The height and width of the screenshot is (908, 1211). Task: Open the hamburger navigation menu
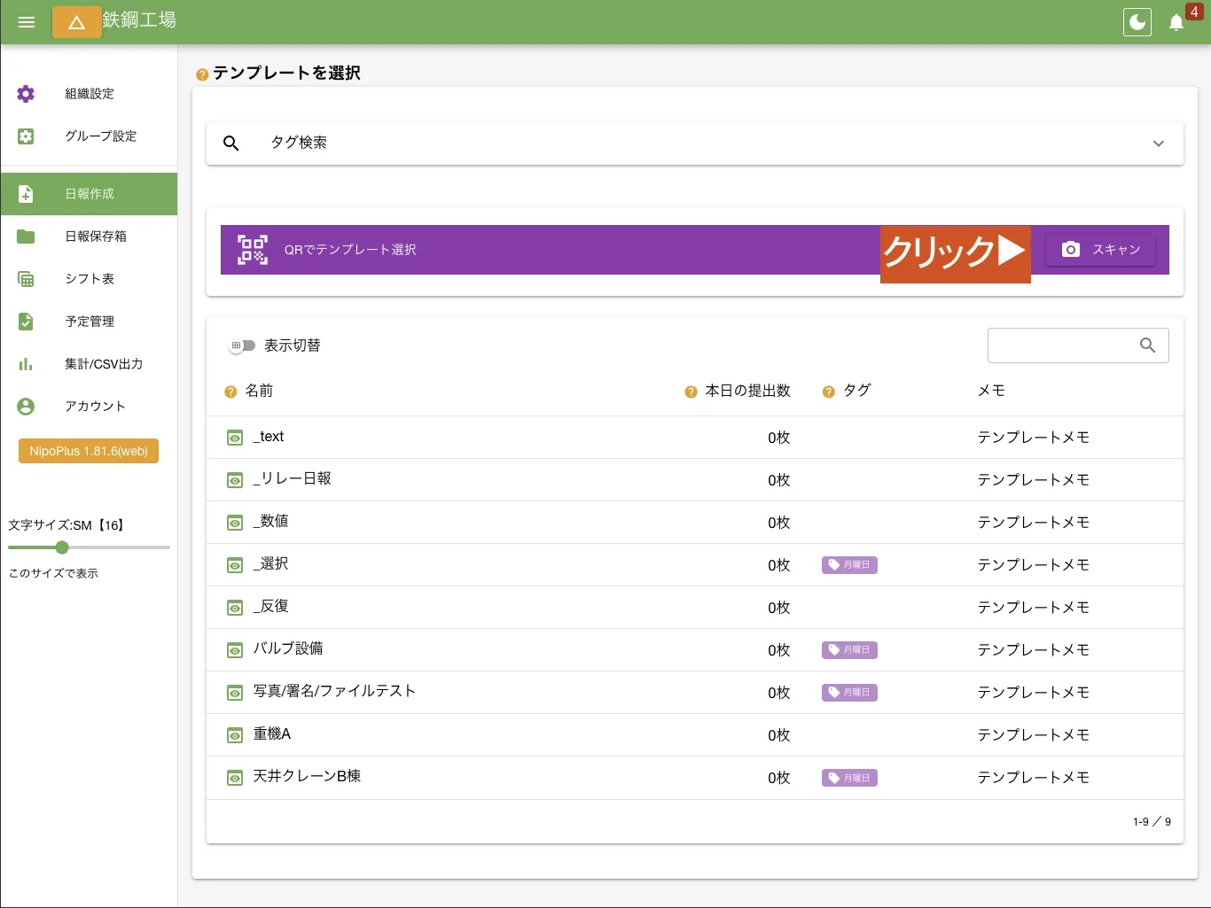pyautogui.click(x=27, y=22)
